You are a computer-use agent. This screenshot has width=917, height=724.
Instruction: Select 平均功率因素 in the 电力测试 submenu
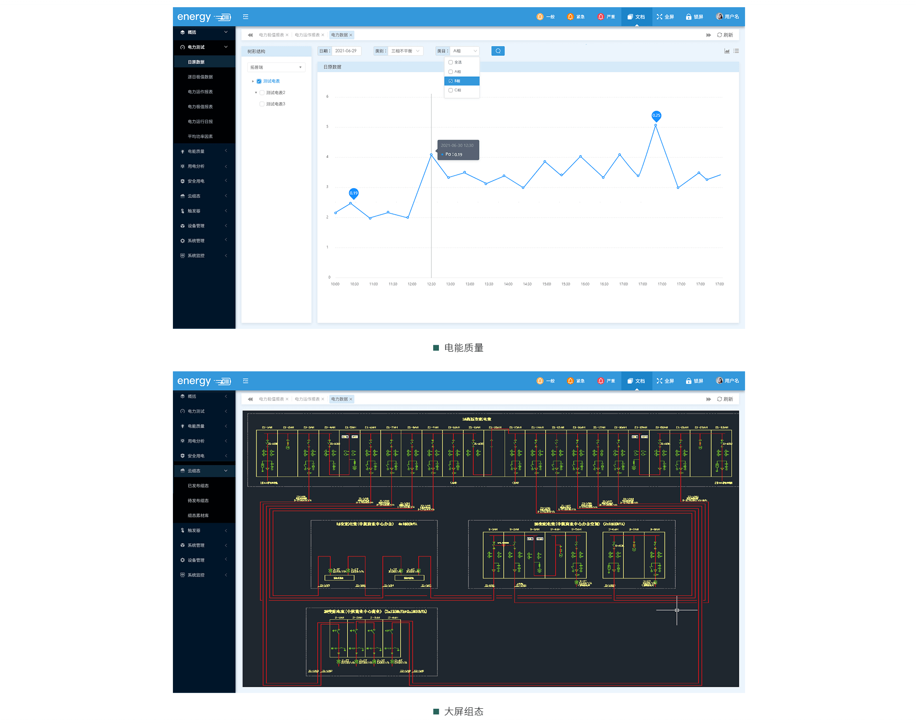click(x=200, y=136)
